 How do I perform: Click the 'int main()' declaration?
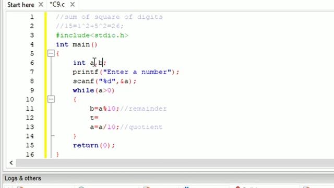pos(77,44)
